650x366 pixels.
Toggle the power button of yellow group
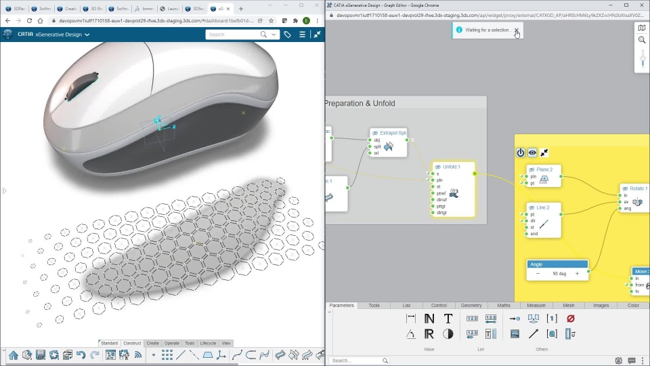[x=520, y=152]
